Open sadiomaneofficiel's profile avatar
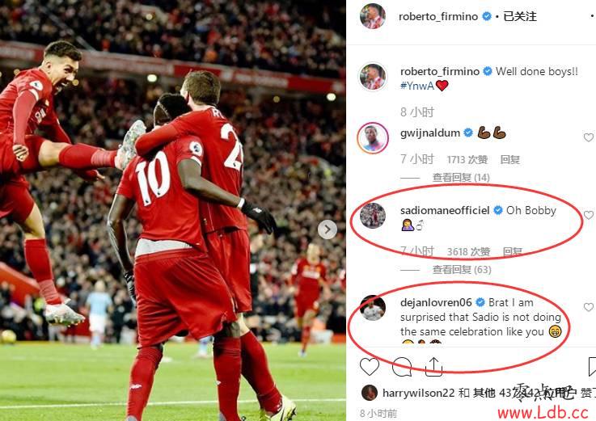Screen dimensions: 596x421 (x=373, y=216)
